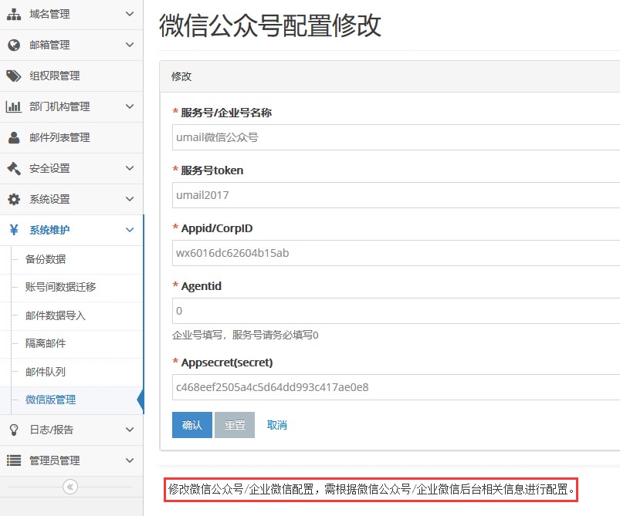
Task: Click the lightbulb icon beside 日志/报告
Action: [x=14, y=430]
